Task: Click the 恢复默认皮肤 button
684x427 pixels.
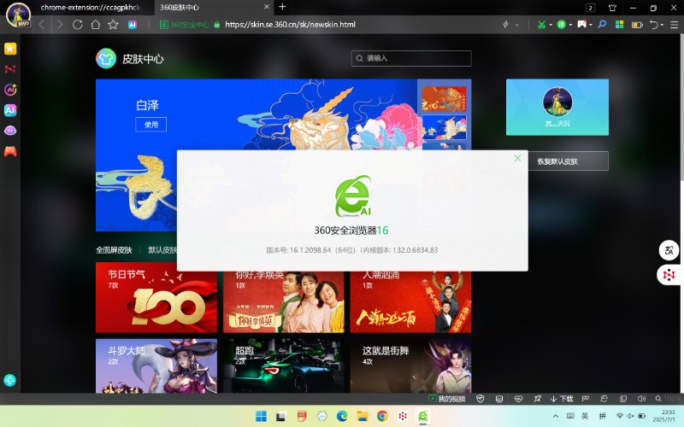Action: pyautogui.click(x=568, y=161)
